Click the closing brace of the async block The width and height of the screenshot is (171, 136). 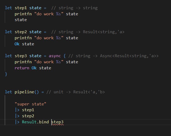pyautogui.click(x=6, y=74)
